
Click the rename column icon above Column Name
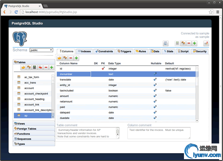(x=65, y=58)
